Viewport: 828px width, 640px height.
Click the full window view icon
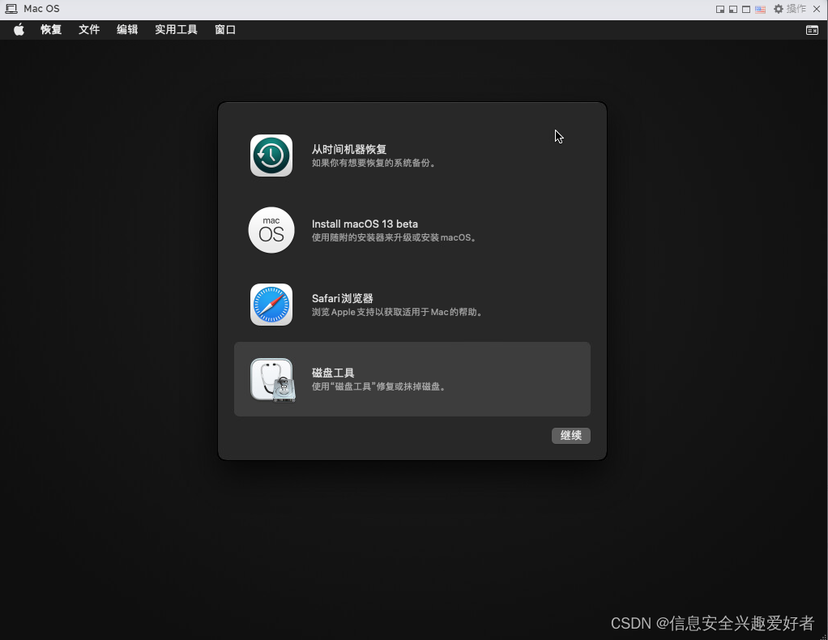click(x=746, y=9)
